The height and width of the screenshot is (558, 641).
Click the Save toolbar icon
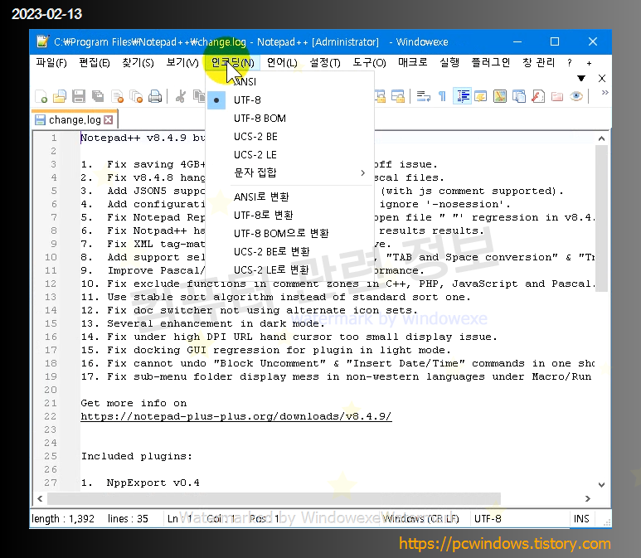click(x=79, y=97)
